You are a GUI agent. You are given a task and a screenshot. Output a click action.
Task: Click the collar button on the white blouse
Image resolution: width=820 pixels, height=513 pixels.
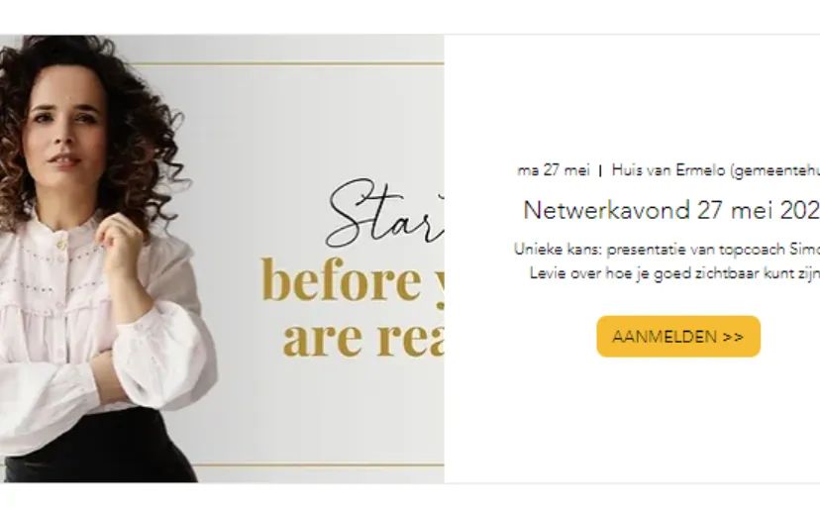61,245
